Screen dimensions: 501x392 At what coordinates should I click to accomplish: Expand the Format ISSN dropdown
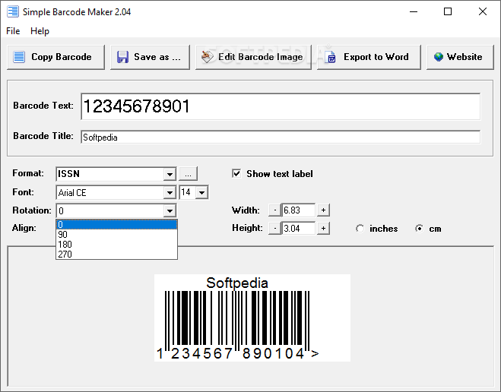[x=170, y=174]
